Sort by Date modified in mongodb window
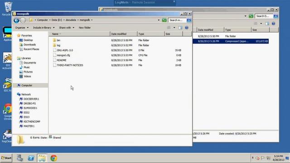This screenshot has height=163, width=290. click(124, 34)
